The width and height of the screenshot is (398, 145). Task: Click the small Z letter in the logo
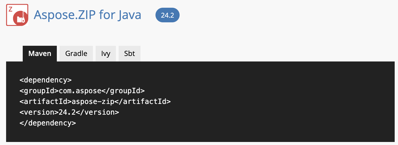(11, 9)
